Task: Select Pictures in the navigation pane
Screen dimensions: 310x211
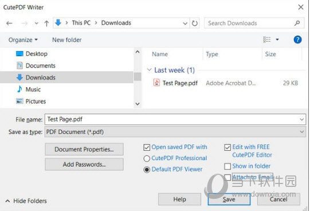Action: 36,101
